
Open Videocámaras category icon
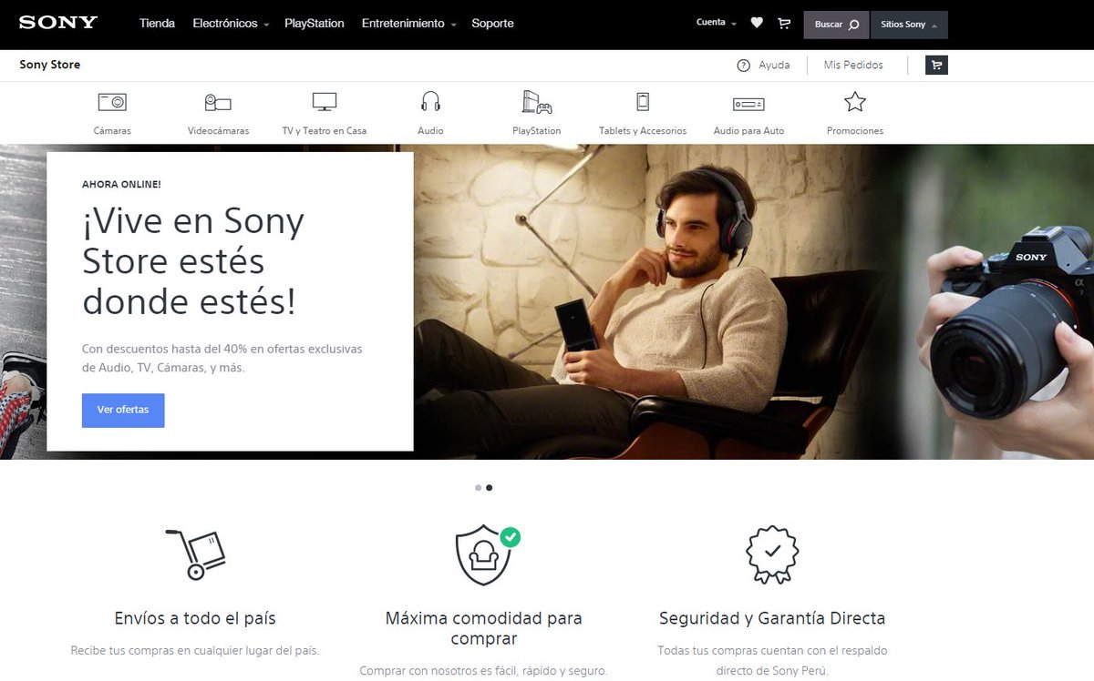point(218,103)
